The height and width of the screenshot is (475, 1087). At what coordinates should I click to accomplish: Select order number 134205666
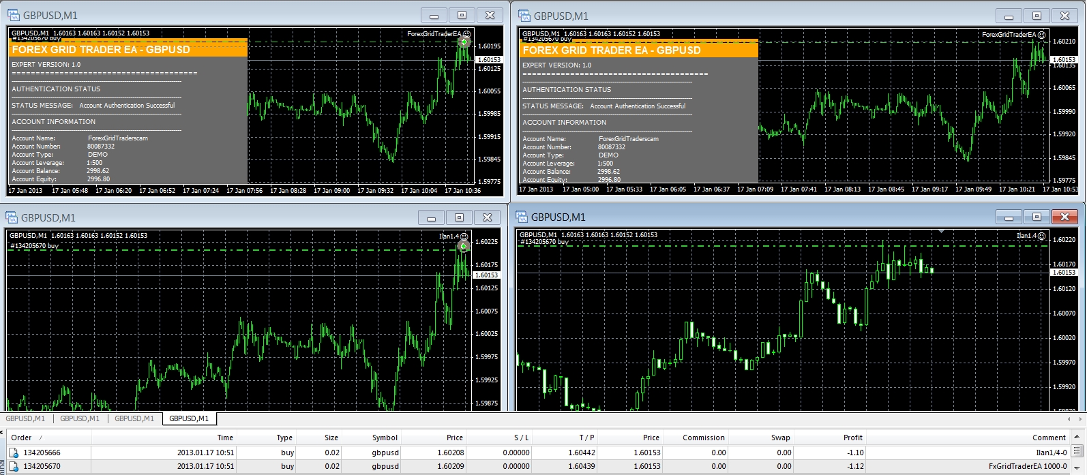click(x=42, y=453)
